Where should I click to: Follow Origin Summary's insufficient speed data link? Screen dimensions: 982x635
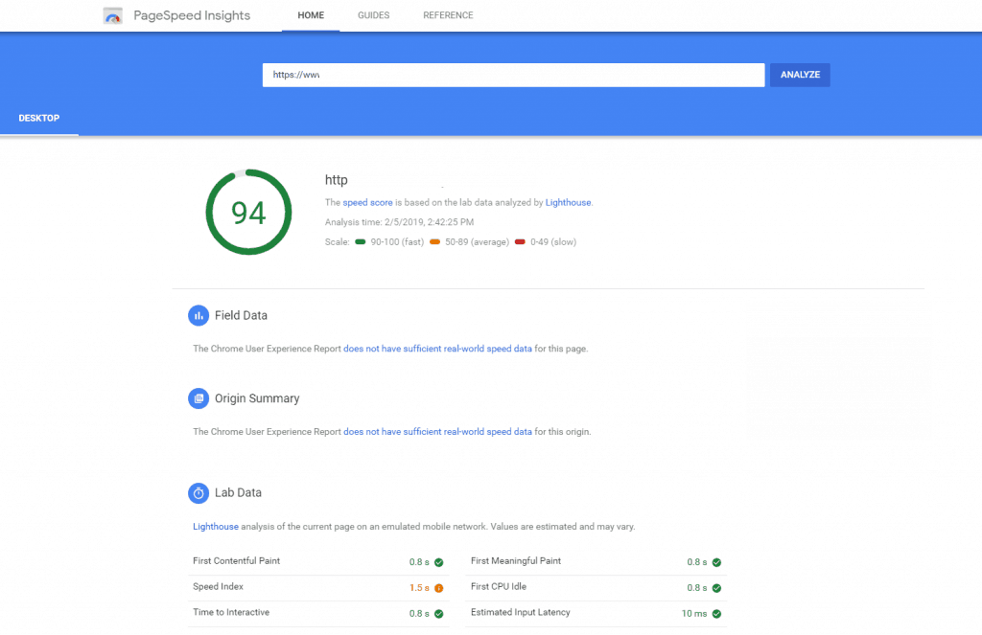point(437,432)
